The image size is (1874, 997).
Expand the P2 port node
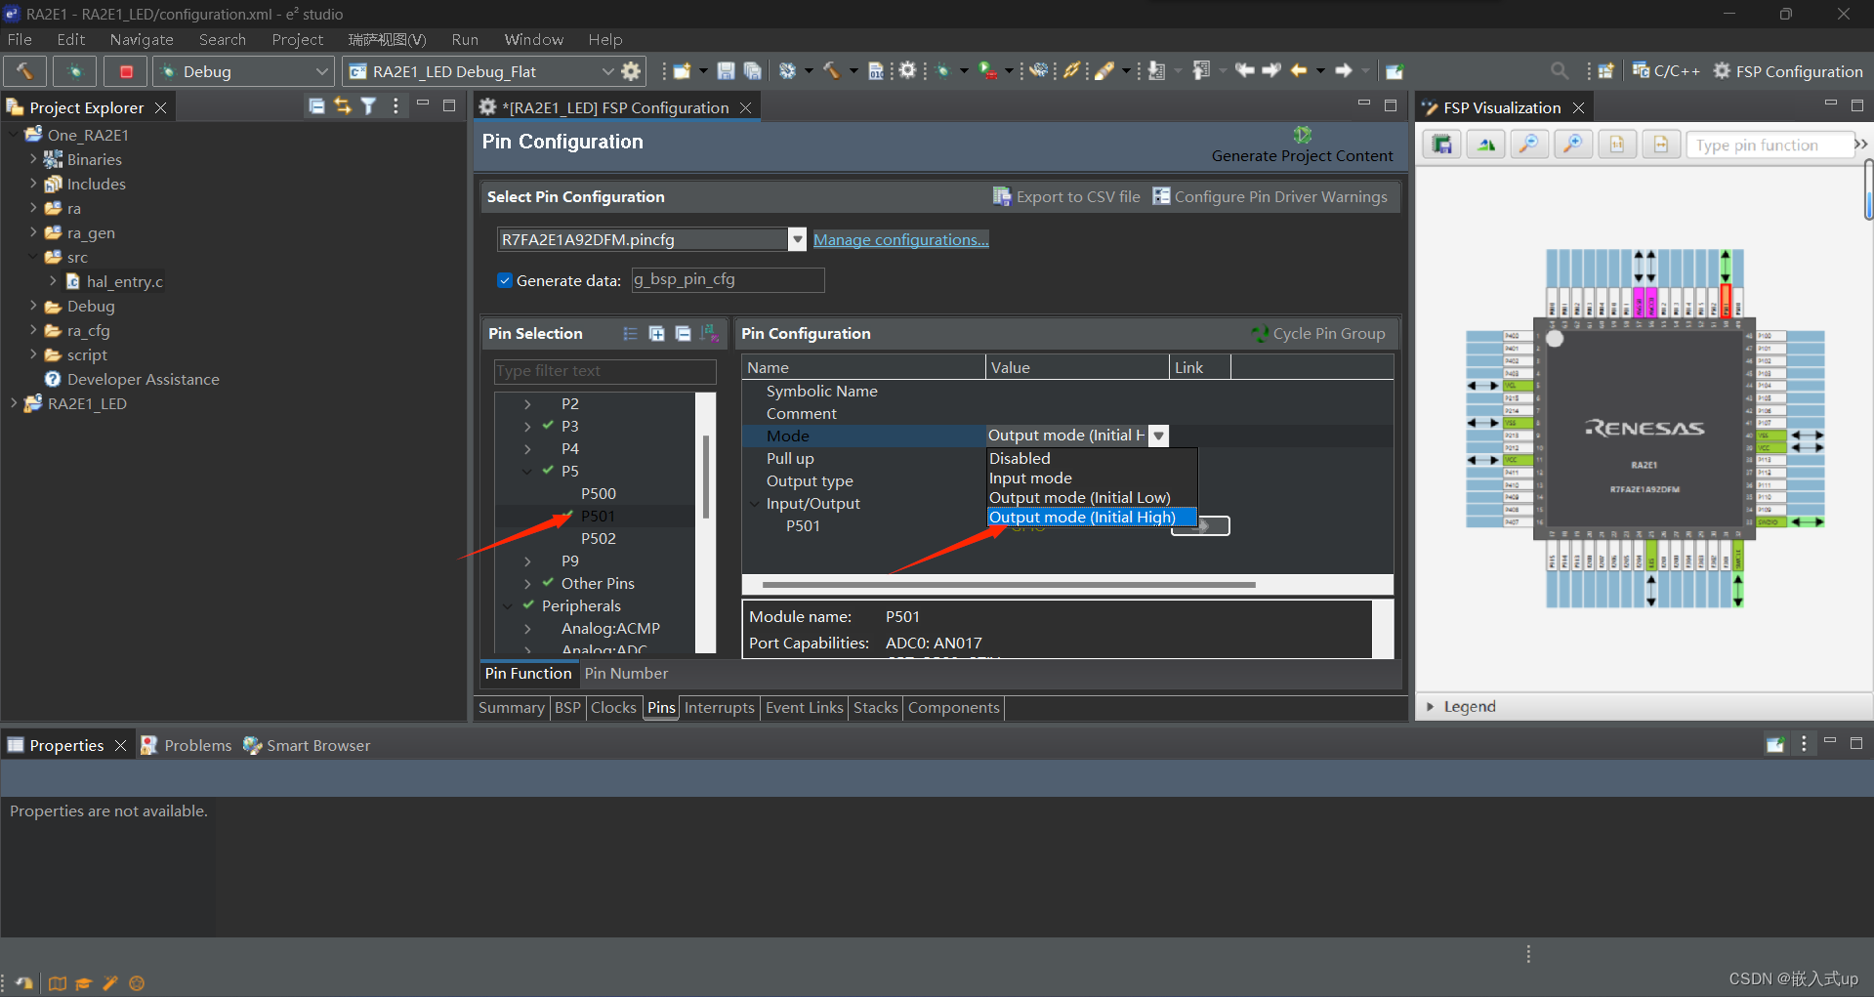click(527, 404)
